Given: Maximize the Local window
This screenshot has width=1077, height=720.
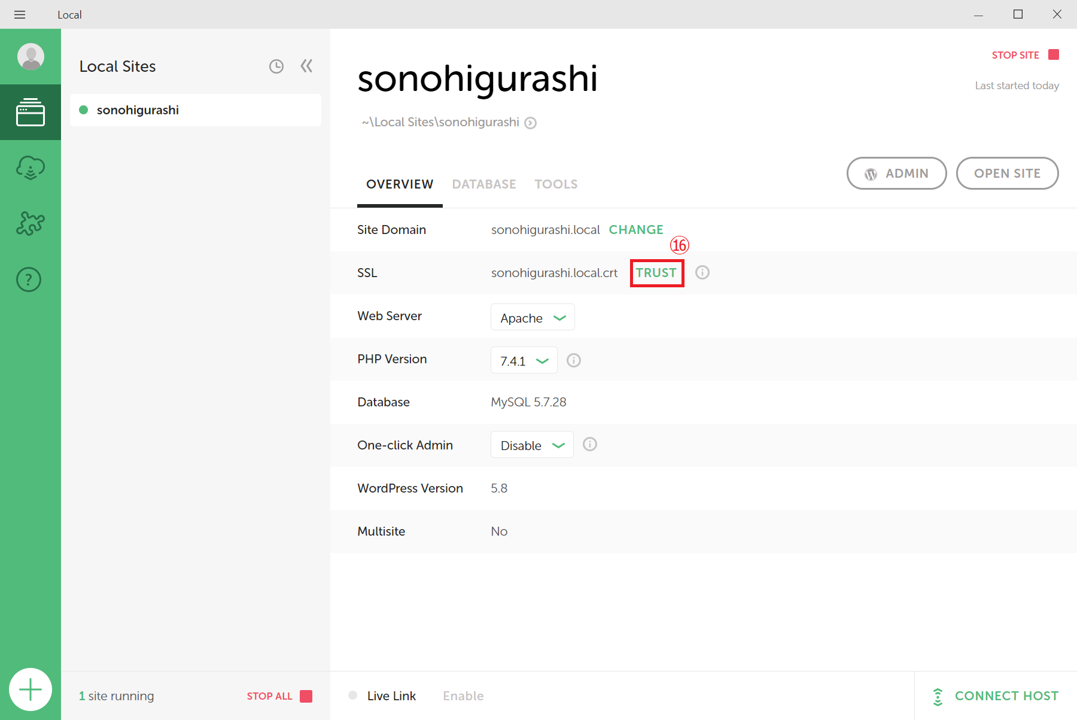Looking at the screenshot, I should coord(1018,14).
